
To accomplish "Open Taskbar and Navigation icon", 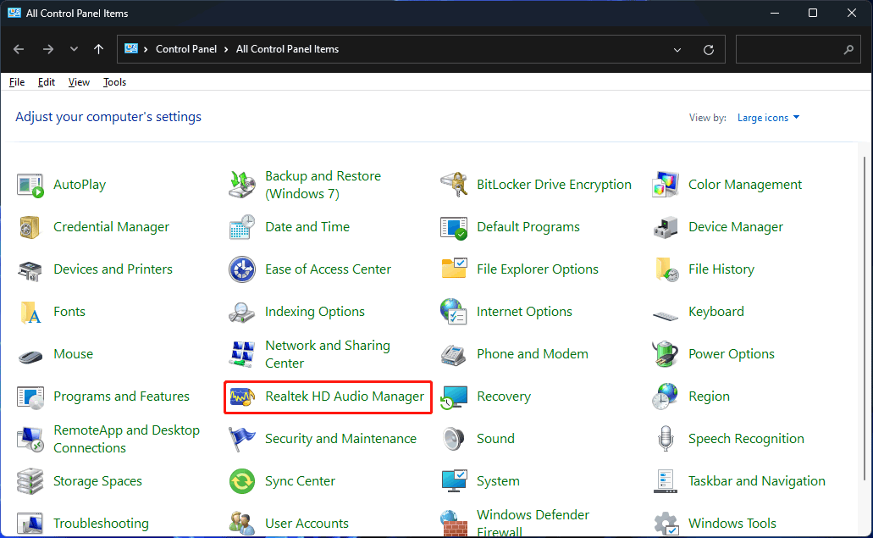I will click(666, 481).
